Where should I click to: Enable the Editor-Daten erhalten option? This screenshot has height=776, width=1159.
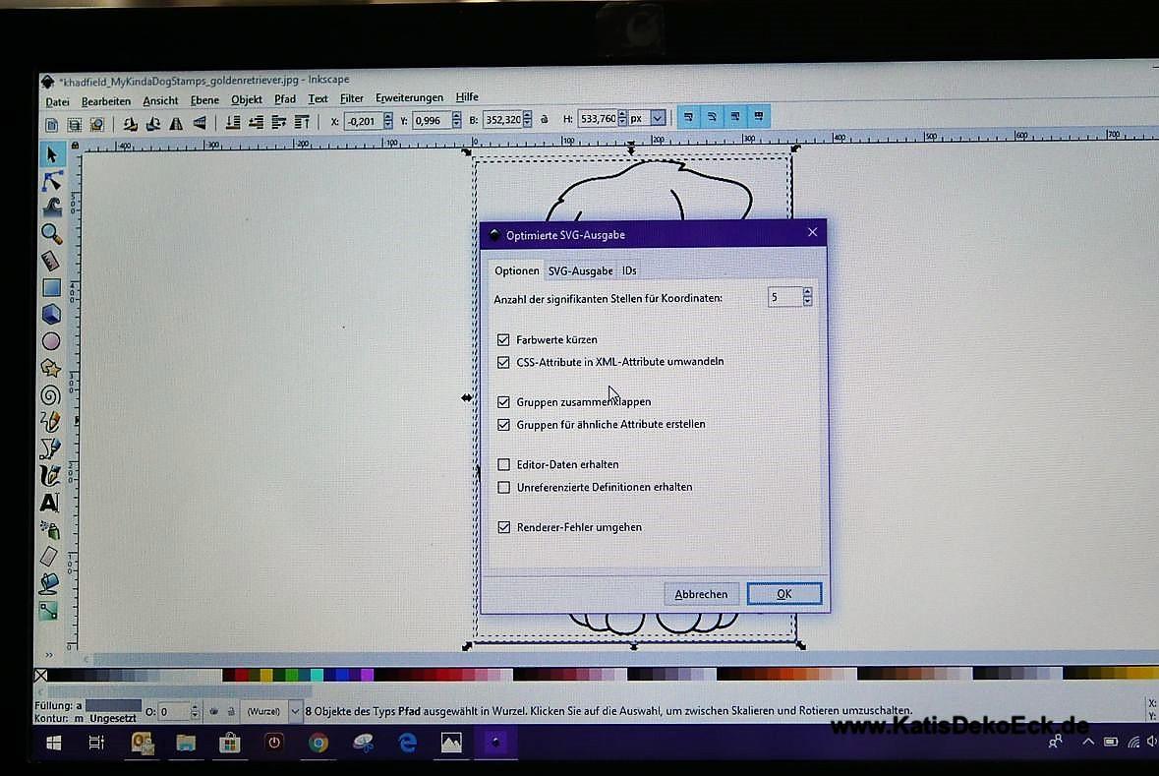pos(503,464)
